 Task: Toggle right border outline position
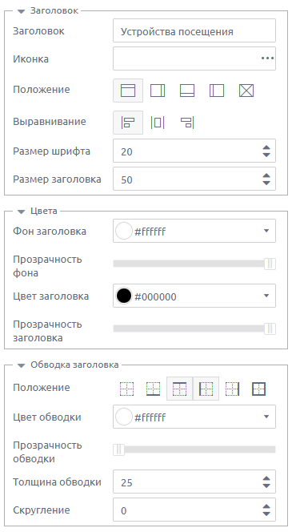click(x=232, y=389)
